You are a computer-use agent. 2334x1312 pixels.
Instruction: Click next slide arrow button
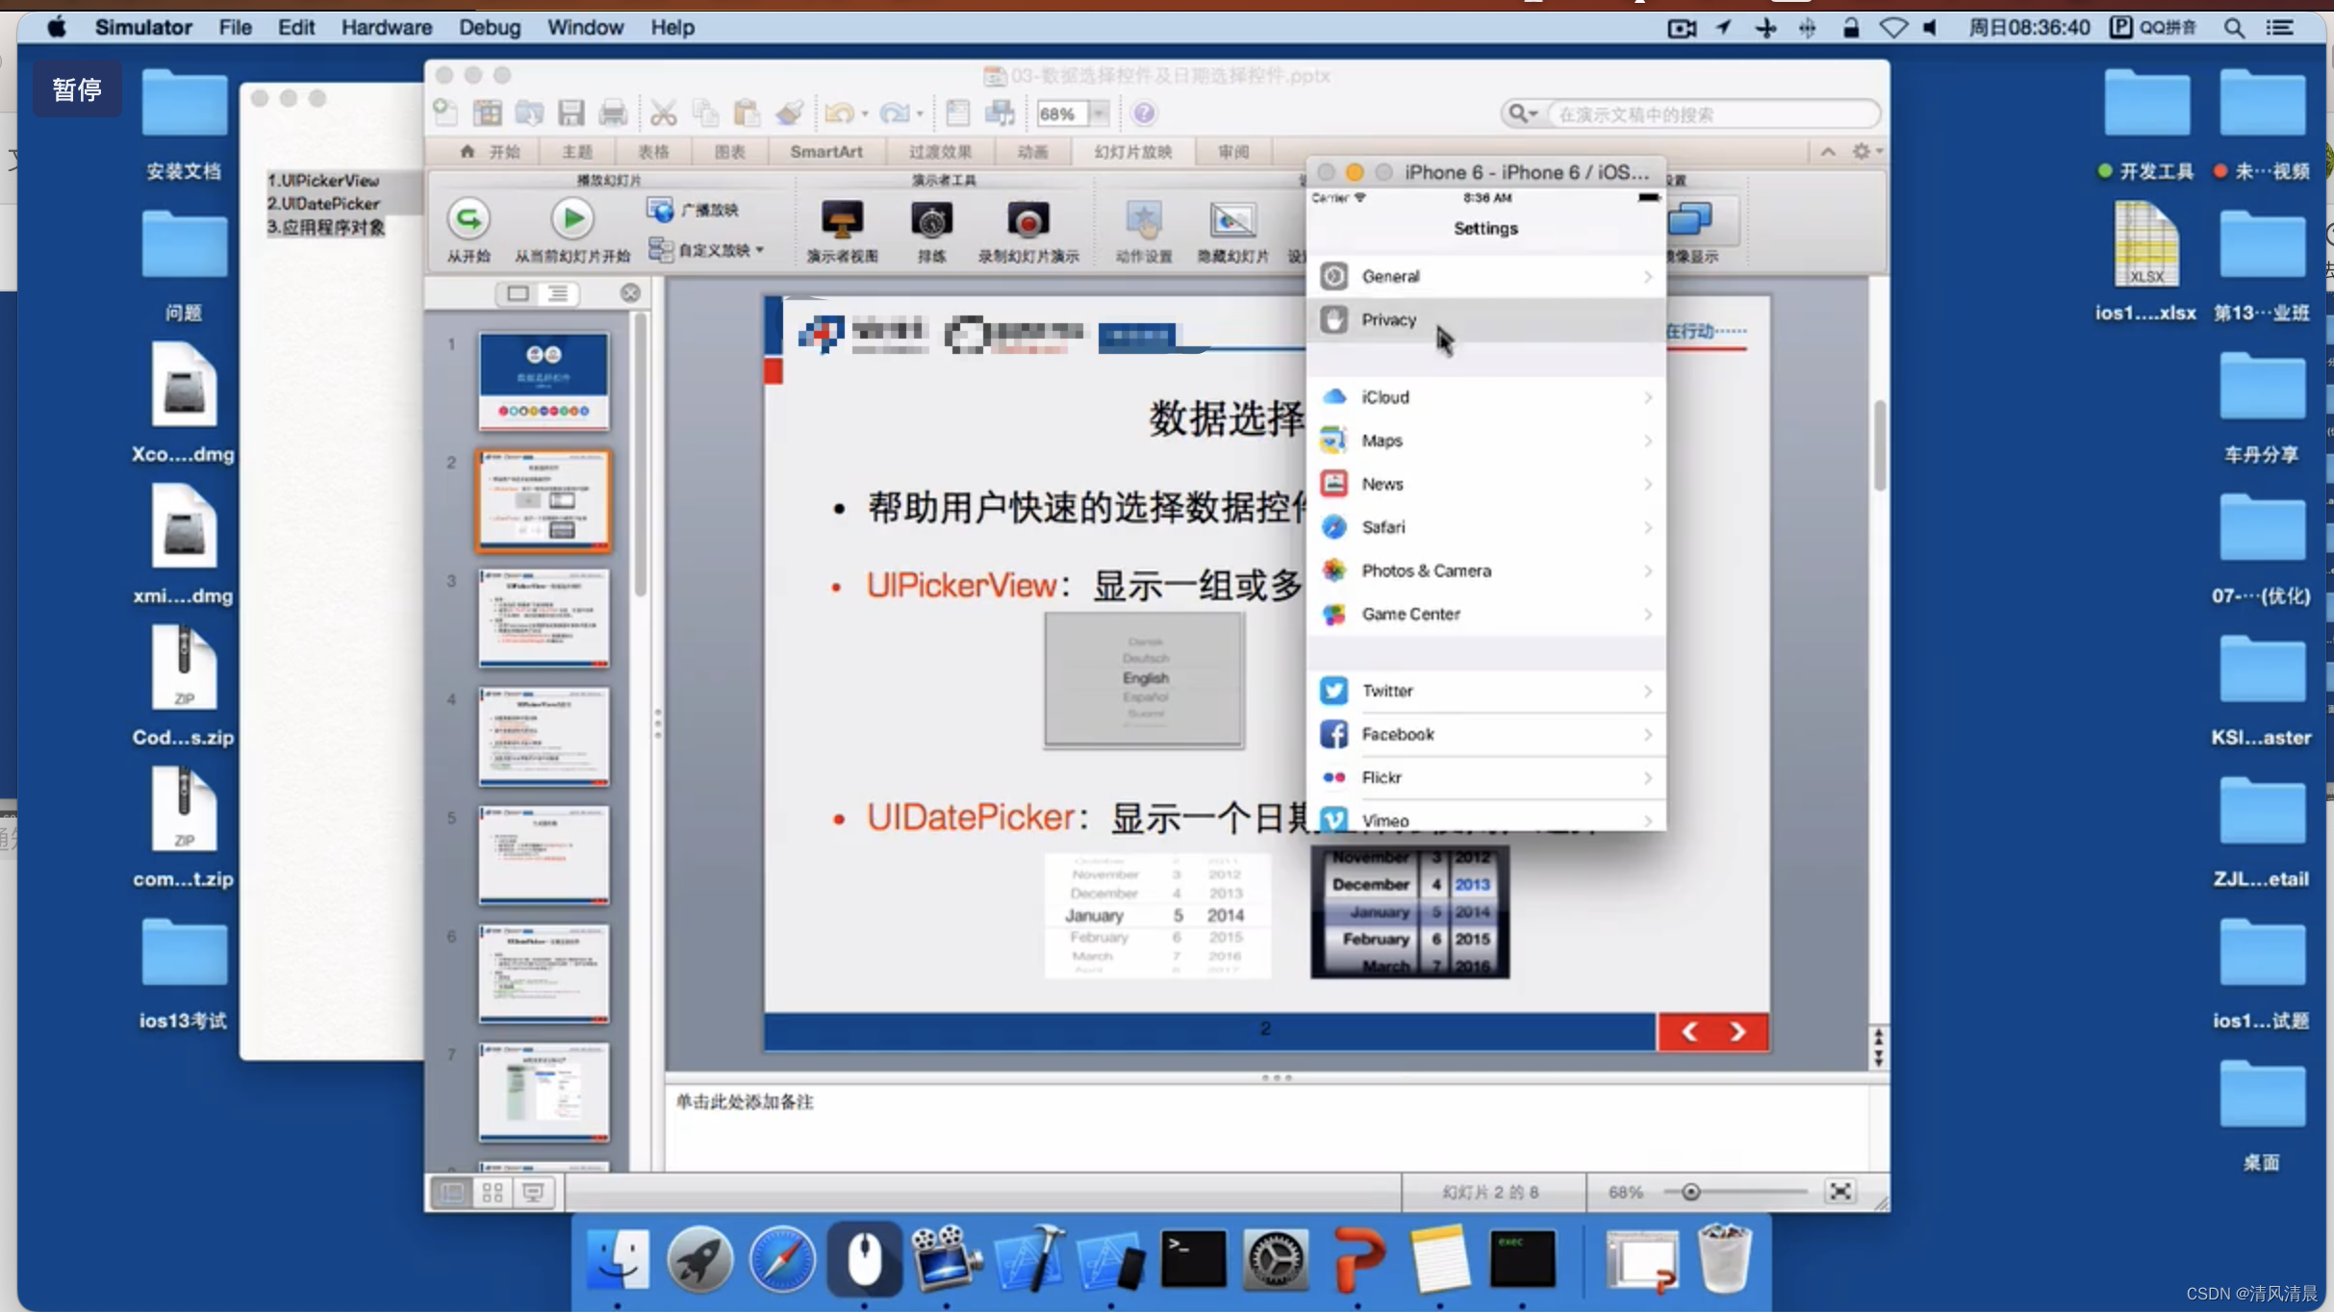click(x=1738, y=1030)
